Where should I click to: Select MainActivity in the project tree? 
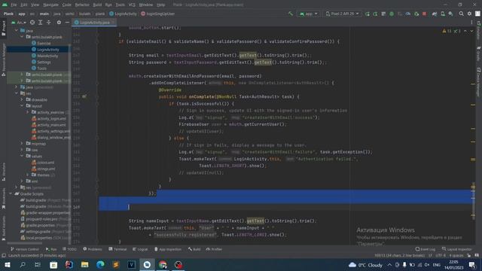click(x=47, y=56)
